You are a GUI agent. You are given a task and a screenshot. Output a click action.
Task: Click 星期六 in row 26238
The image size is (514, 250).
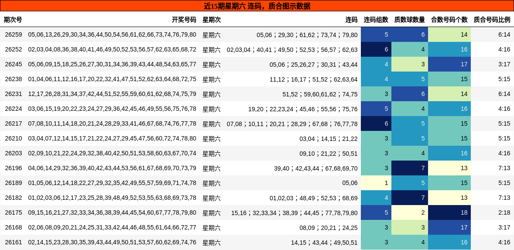point(212,79)
